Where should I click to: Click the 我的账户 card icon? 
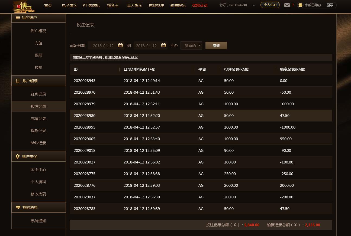(x=18, y=18)
